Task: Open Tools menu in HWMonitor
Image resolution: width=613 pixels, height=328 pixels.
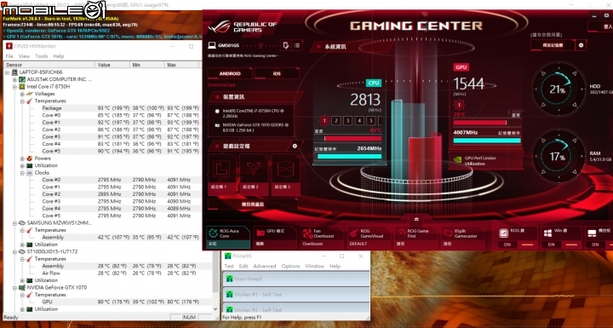Action: coord(41,56)
